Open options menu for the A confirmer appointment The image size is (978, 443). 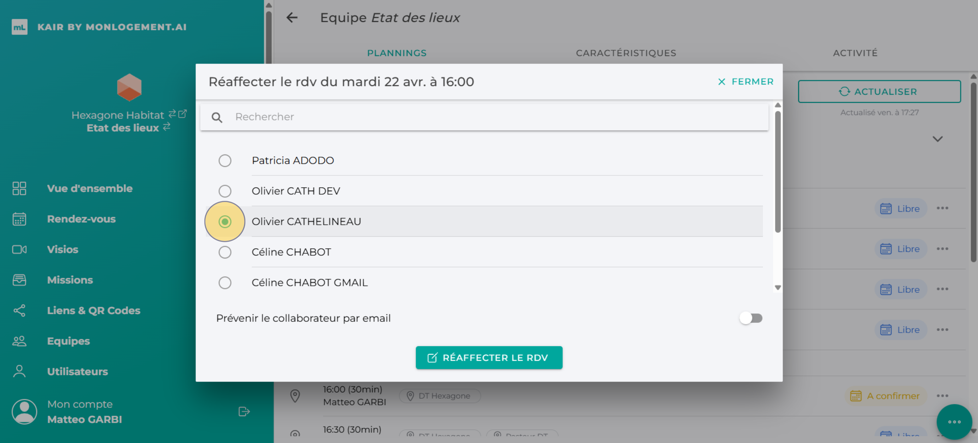pyautogui.click(x=942, y=396)
